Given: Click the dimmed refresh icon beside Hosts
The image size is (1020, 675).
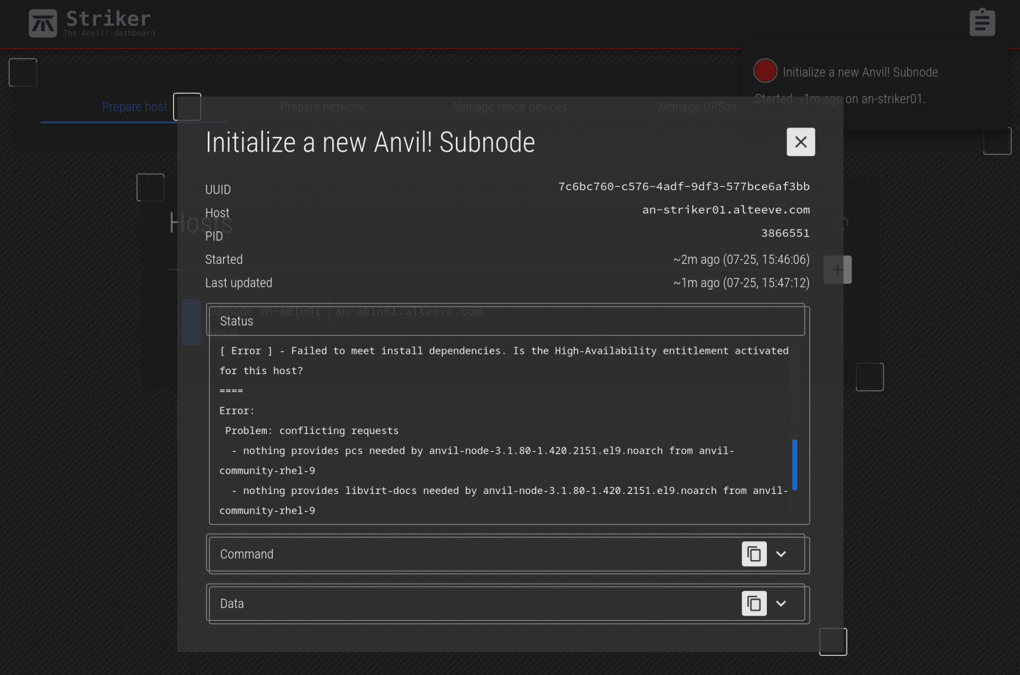Looking at the screenshot, I should point(841,223).
